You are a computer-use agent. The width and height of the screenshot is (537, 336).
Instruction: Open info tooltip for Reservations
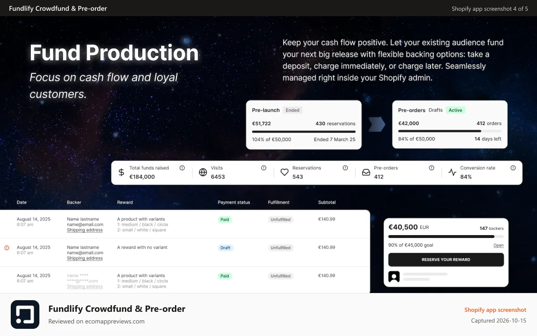345,168
